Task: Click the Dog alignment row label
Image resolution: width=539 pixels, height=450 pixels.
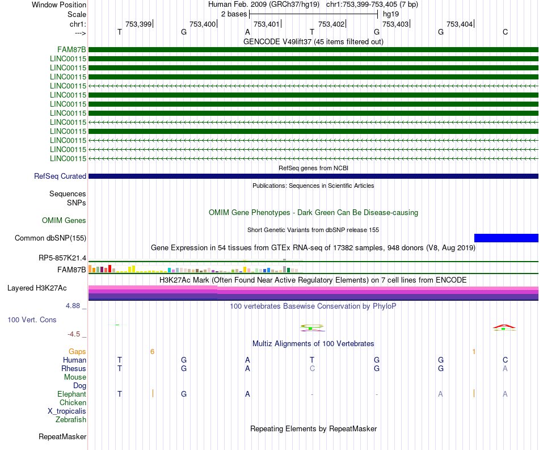Action: [80, 386]
